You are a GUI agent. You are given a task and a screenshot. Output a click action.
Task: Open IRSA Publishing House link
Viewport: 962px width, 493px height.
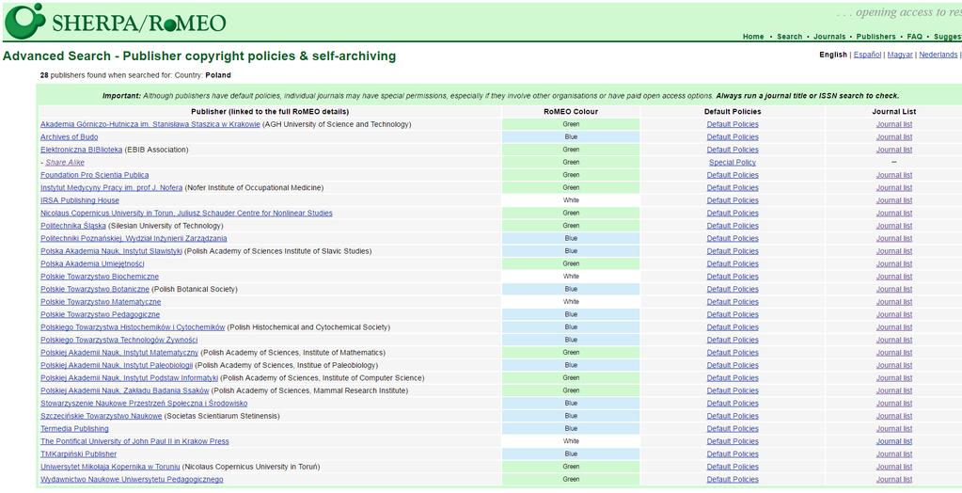click(80, 200)
